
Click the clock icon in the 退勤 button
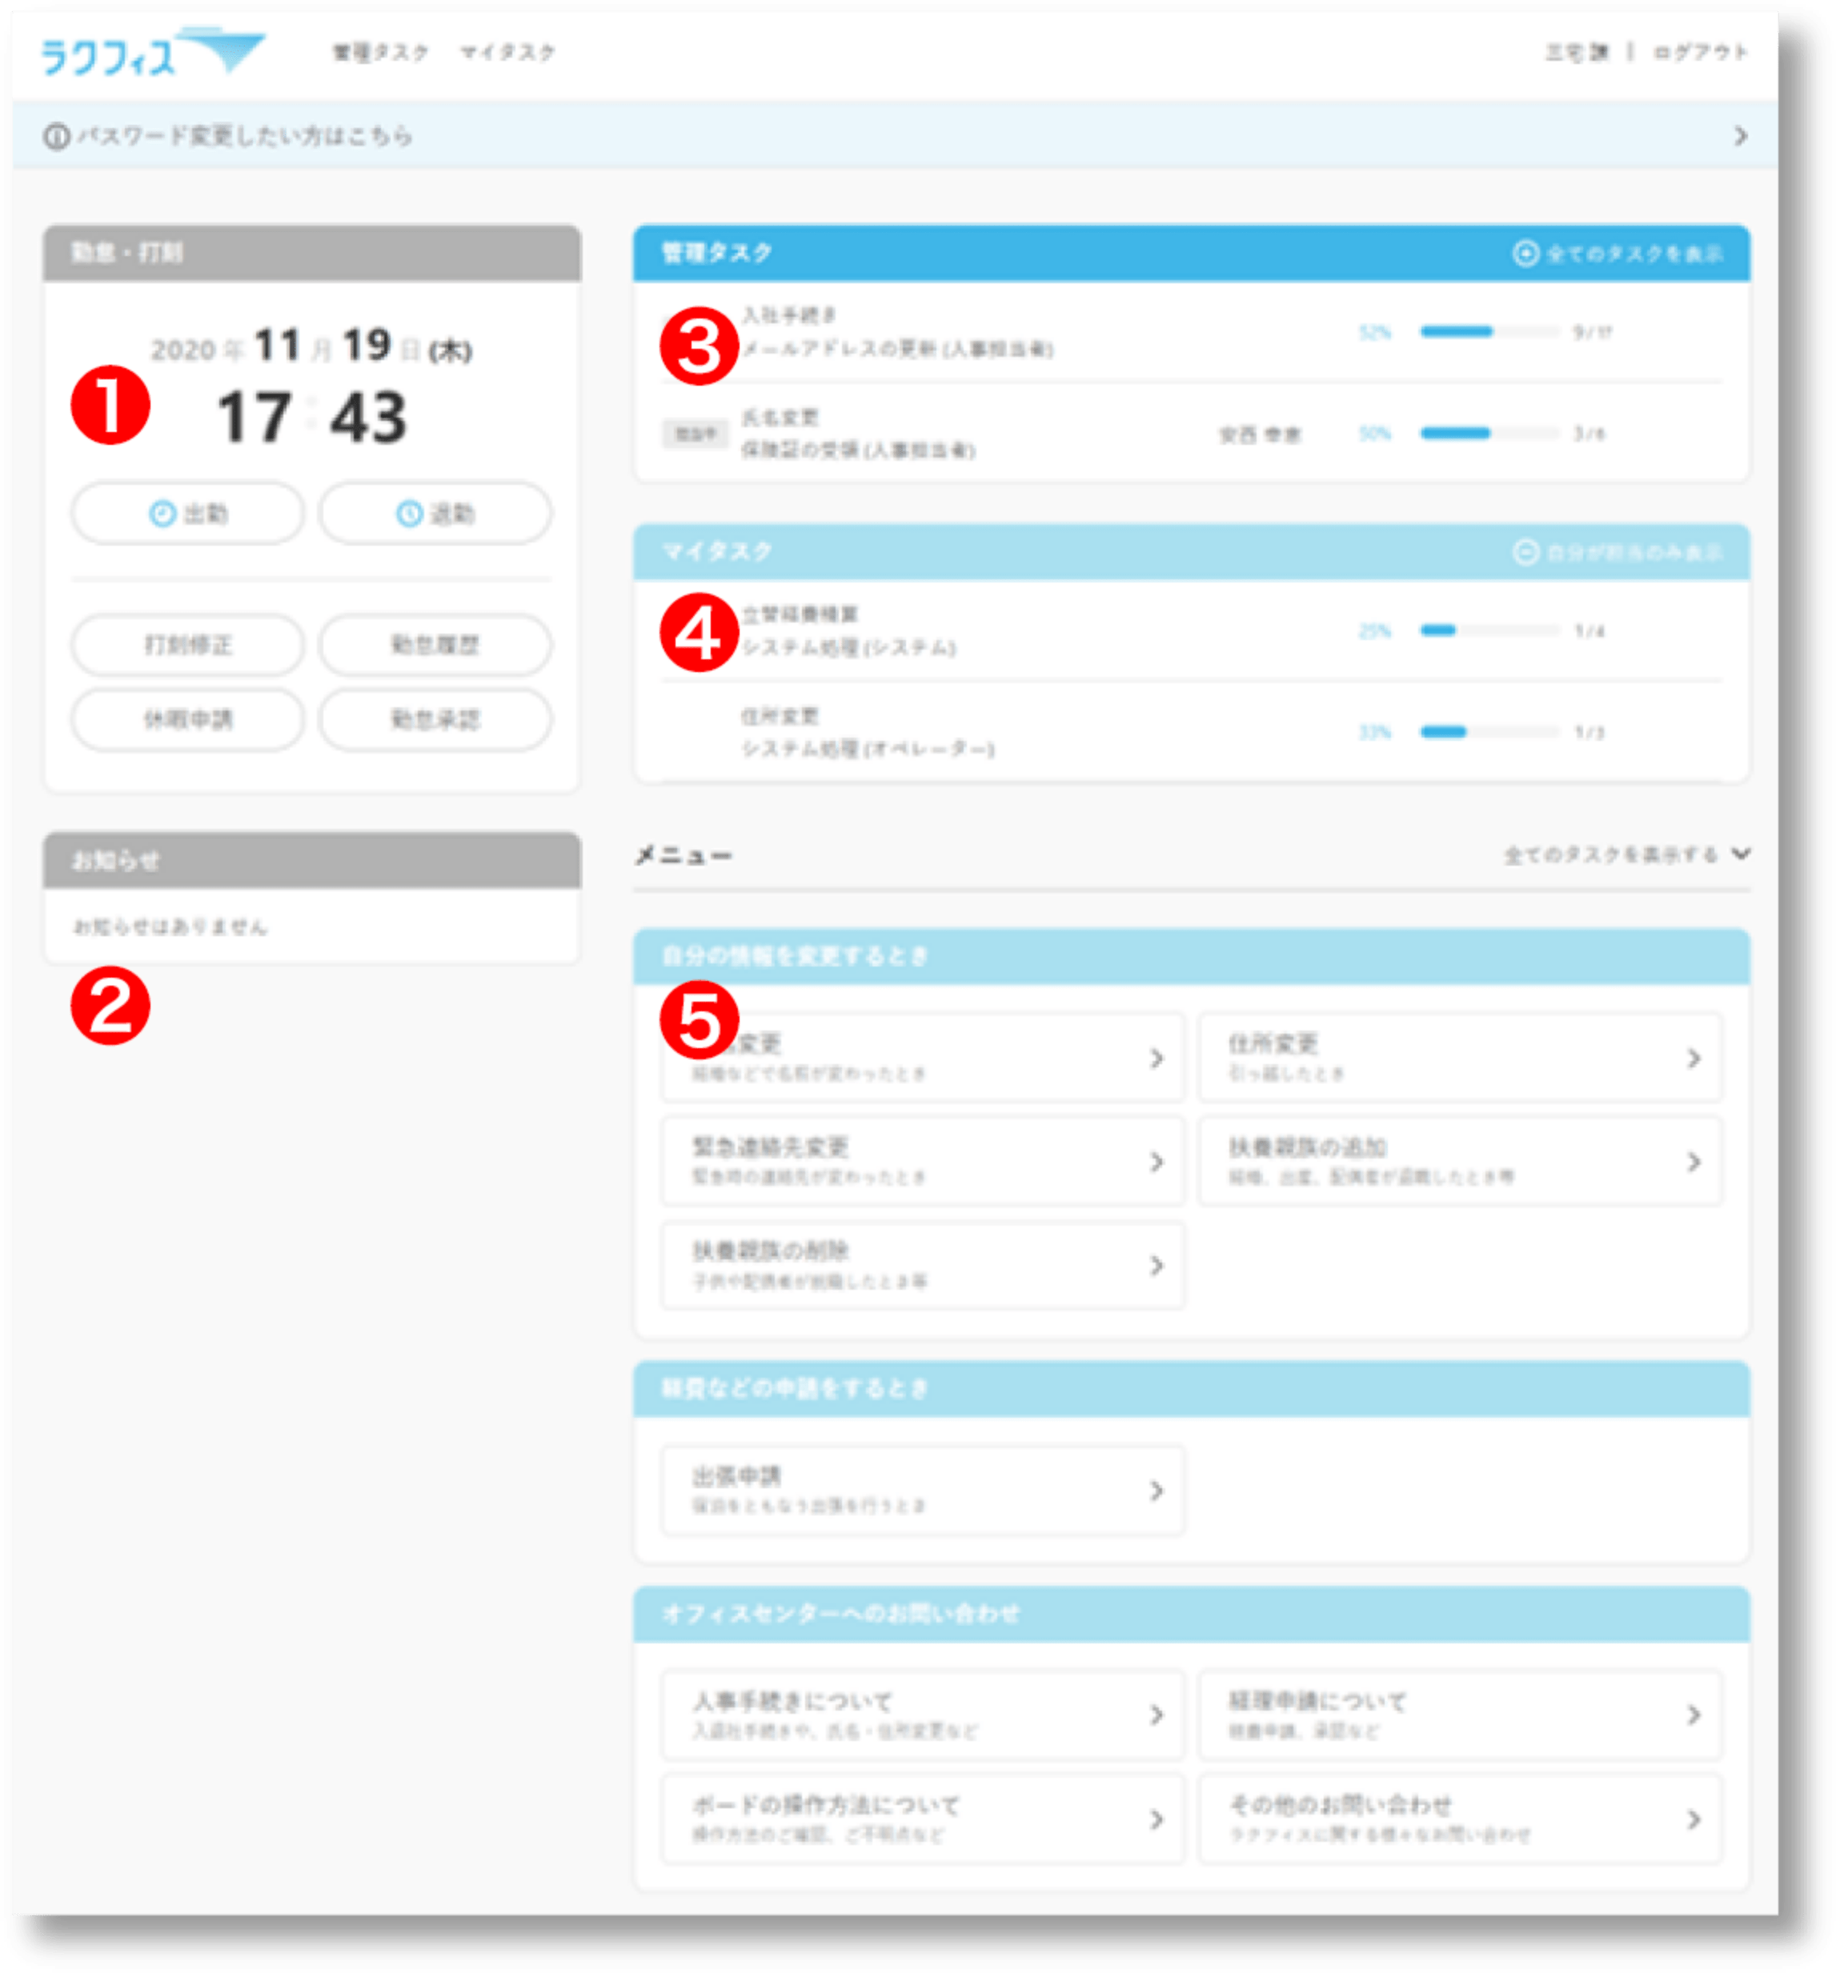click(x=409, y=513)
